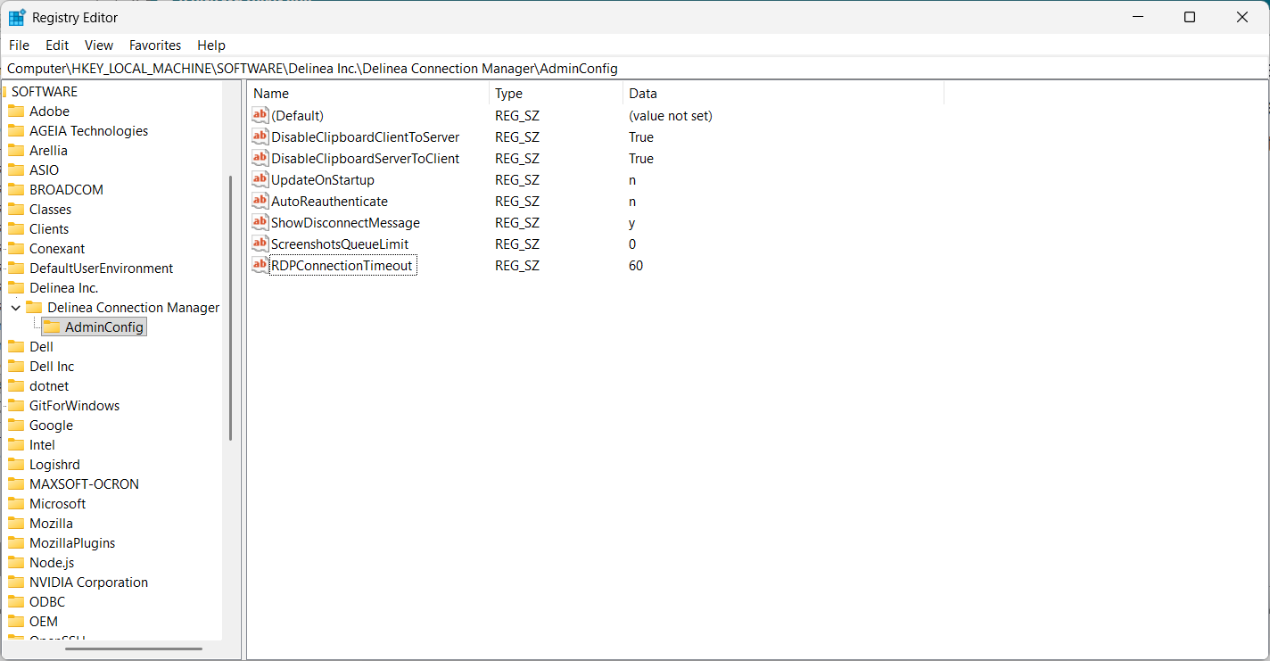Open the Favorites menu
The image size is (1270, 661).
(155, 45)
